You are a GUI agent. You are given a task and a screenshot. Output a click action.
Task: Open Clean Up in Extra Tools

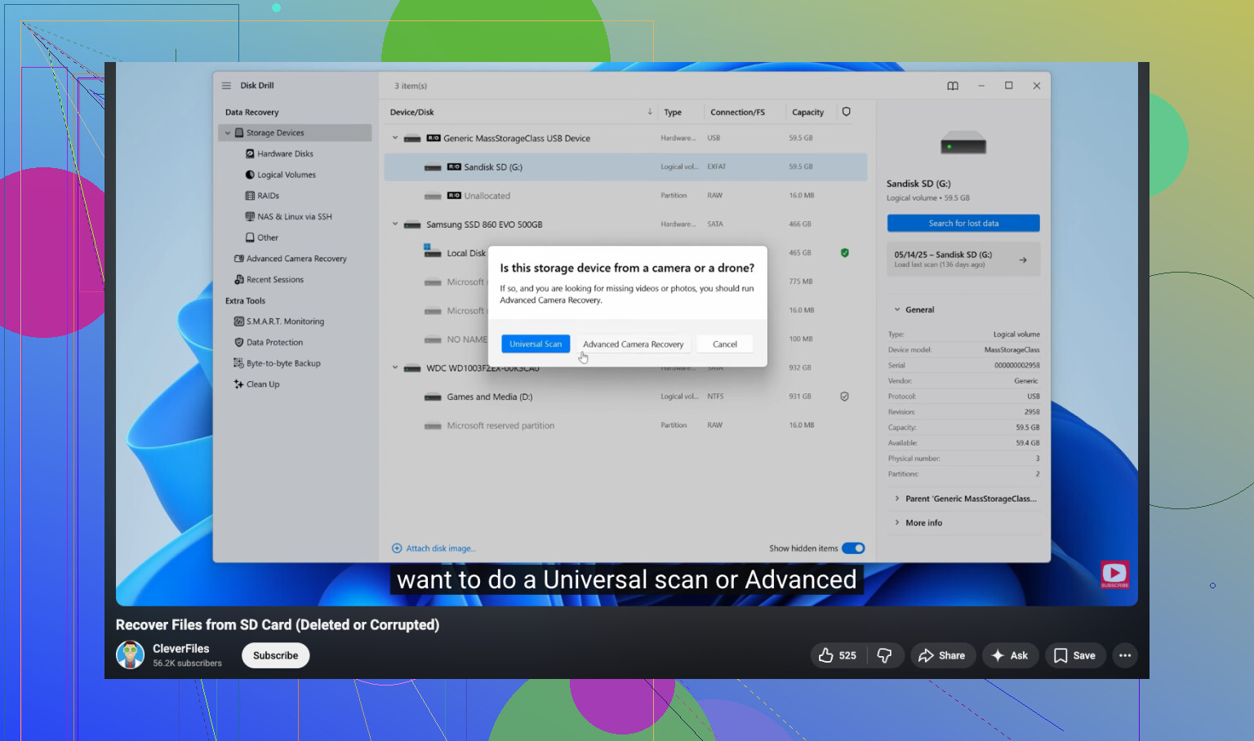pyautogui.click(x=263, y=384)
